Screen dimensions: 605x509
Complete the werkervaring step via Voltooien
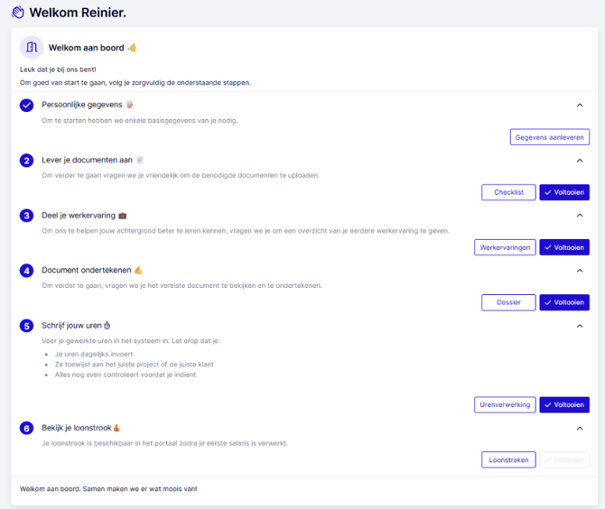pyautogui.click(x=564, y=247)
